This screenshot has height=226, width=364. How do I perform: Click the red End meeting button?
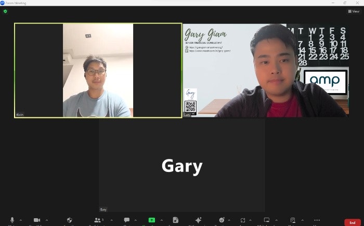pos(352,222)
